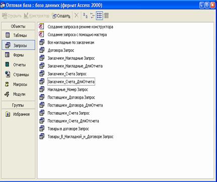The height and width of the screenshot is (182, 217).
Task: Switch to small icons view
Action: (93, 16)
